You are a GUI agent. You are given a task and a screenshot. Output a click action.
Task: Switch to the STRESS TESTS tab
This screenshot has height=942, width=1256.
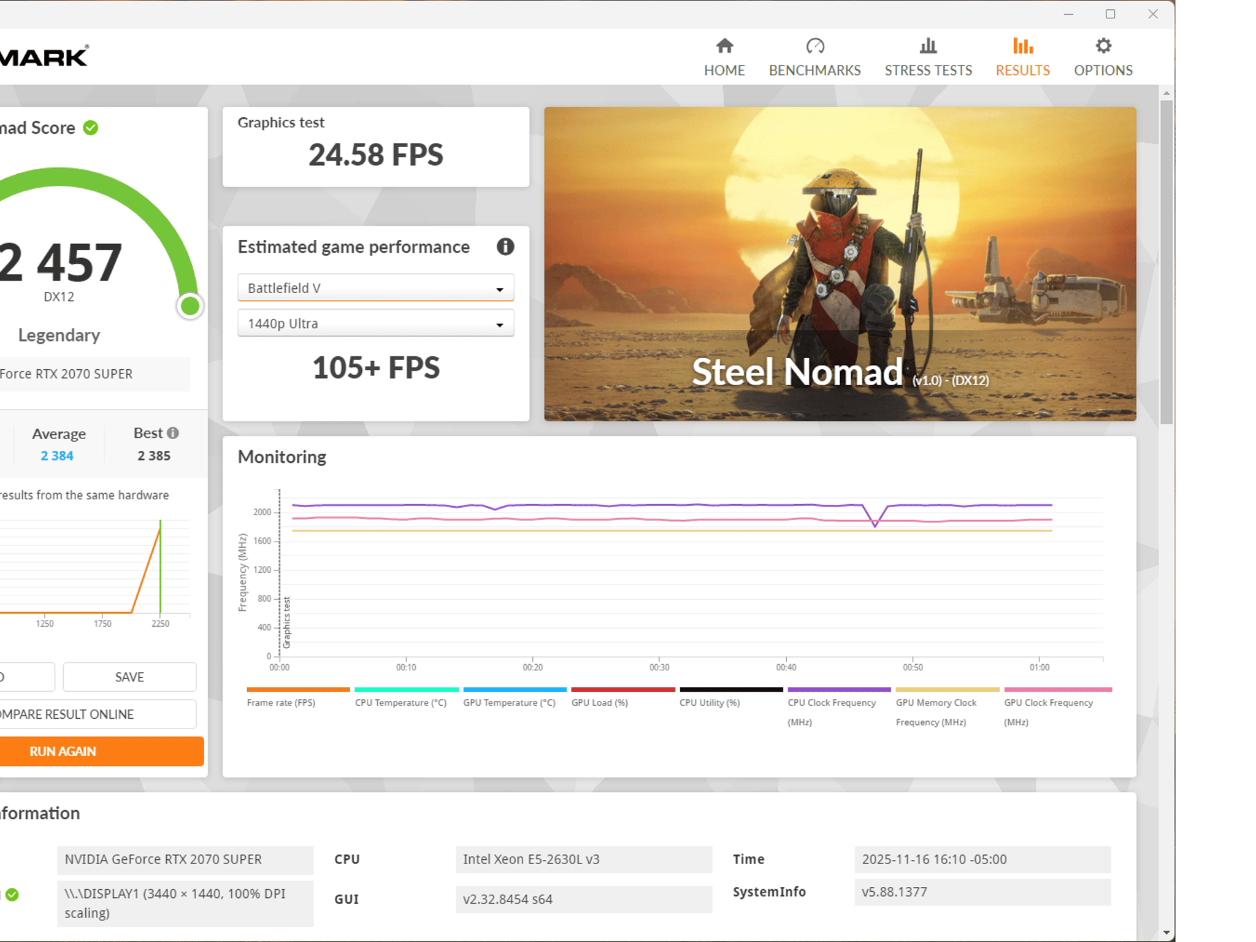tap(928, 58)
